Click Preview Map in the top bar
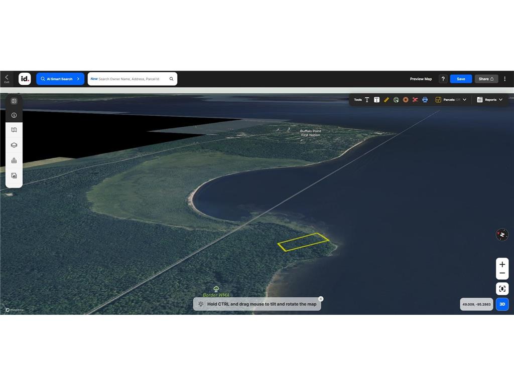The image size is (514, 385). tap(421, 79)
